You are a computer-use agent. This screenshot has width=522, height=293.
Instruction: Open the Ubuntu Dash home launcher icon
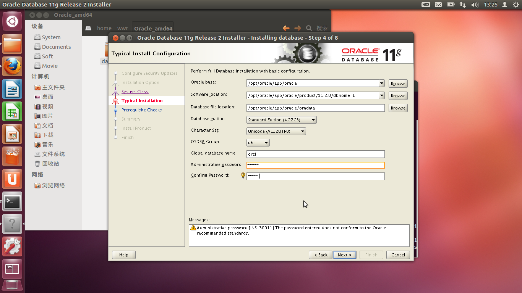[12, 21]
